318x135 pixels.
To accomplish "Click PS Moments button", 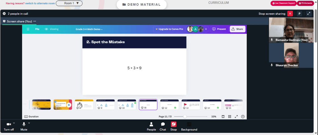I will (305, 3).
